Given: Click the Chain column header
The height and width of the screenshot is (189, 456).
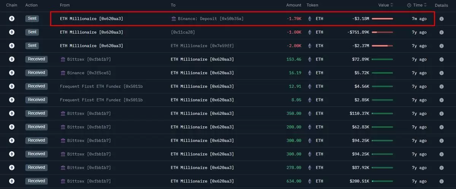Looking at the screenshot, I should (12, 5).
